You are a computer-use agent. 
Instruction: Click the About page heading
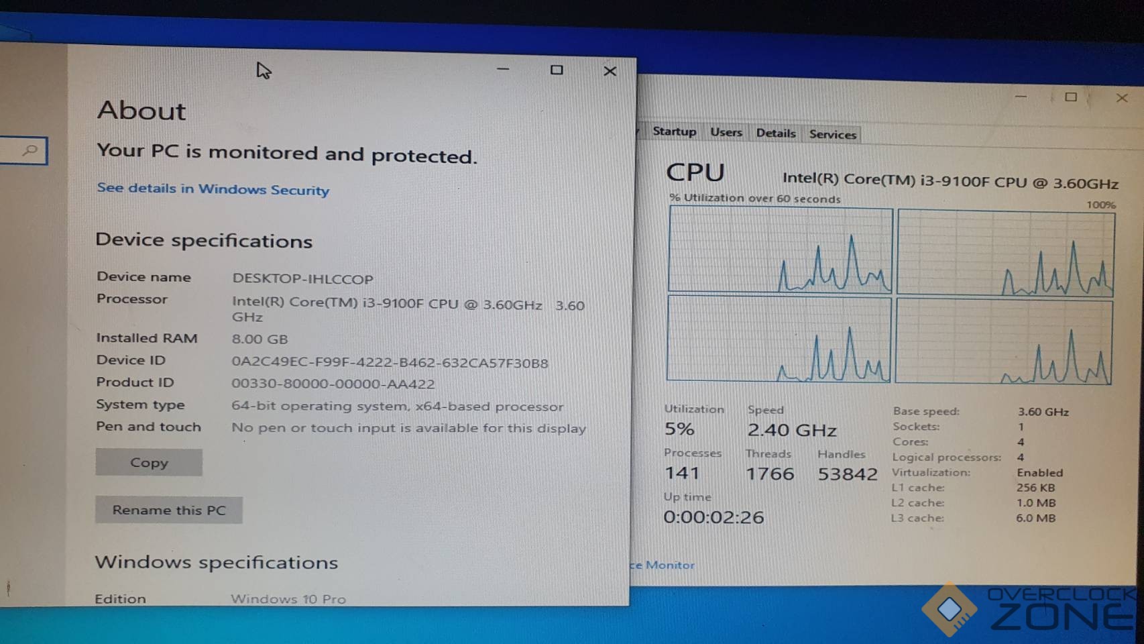point(141,111)
